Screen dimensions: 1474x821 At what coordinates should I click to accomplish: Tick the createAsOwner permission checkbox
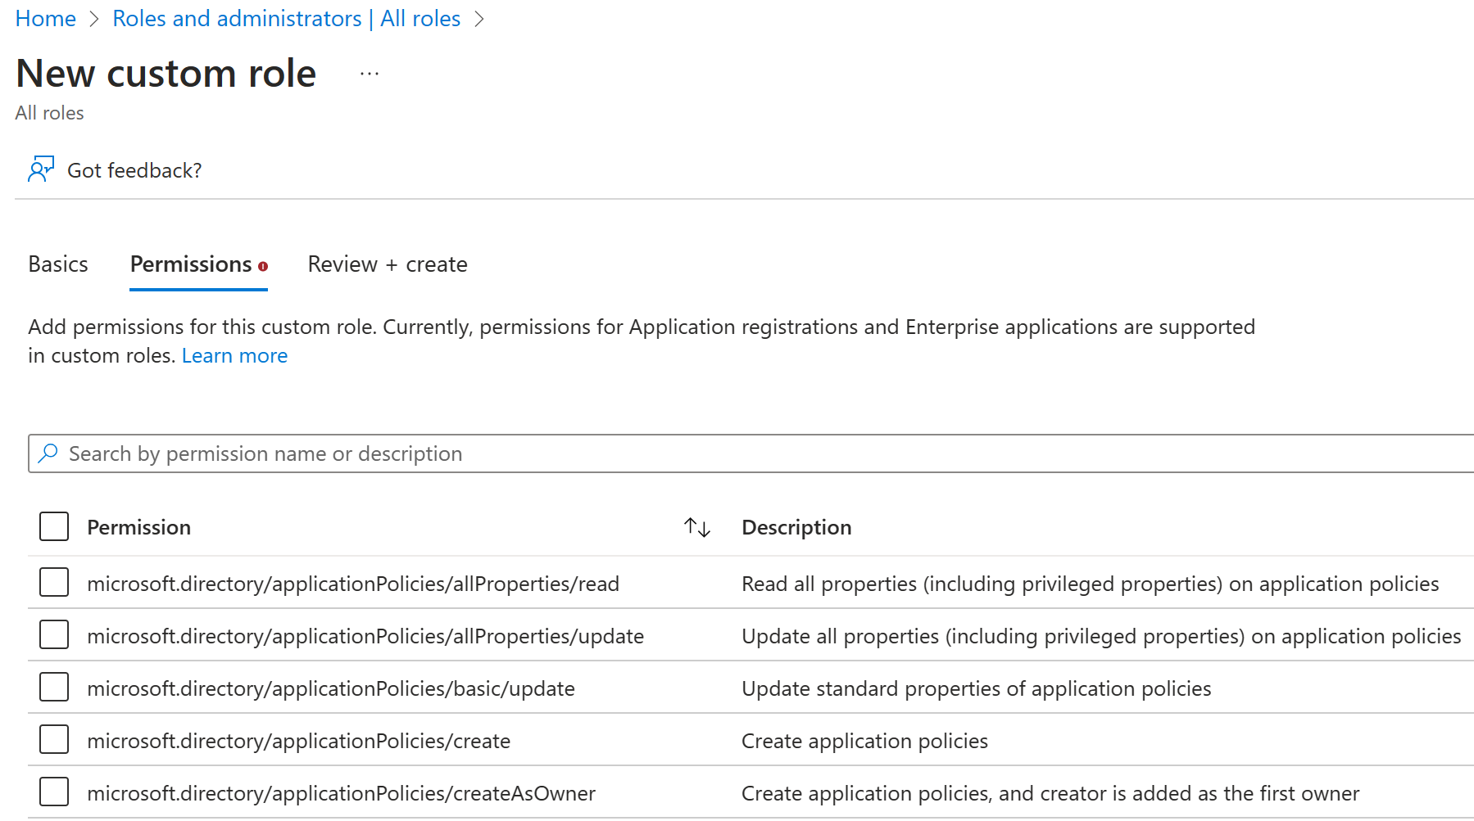click(x=54, y=792)
